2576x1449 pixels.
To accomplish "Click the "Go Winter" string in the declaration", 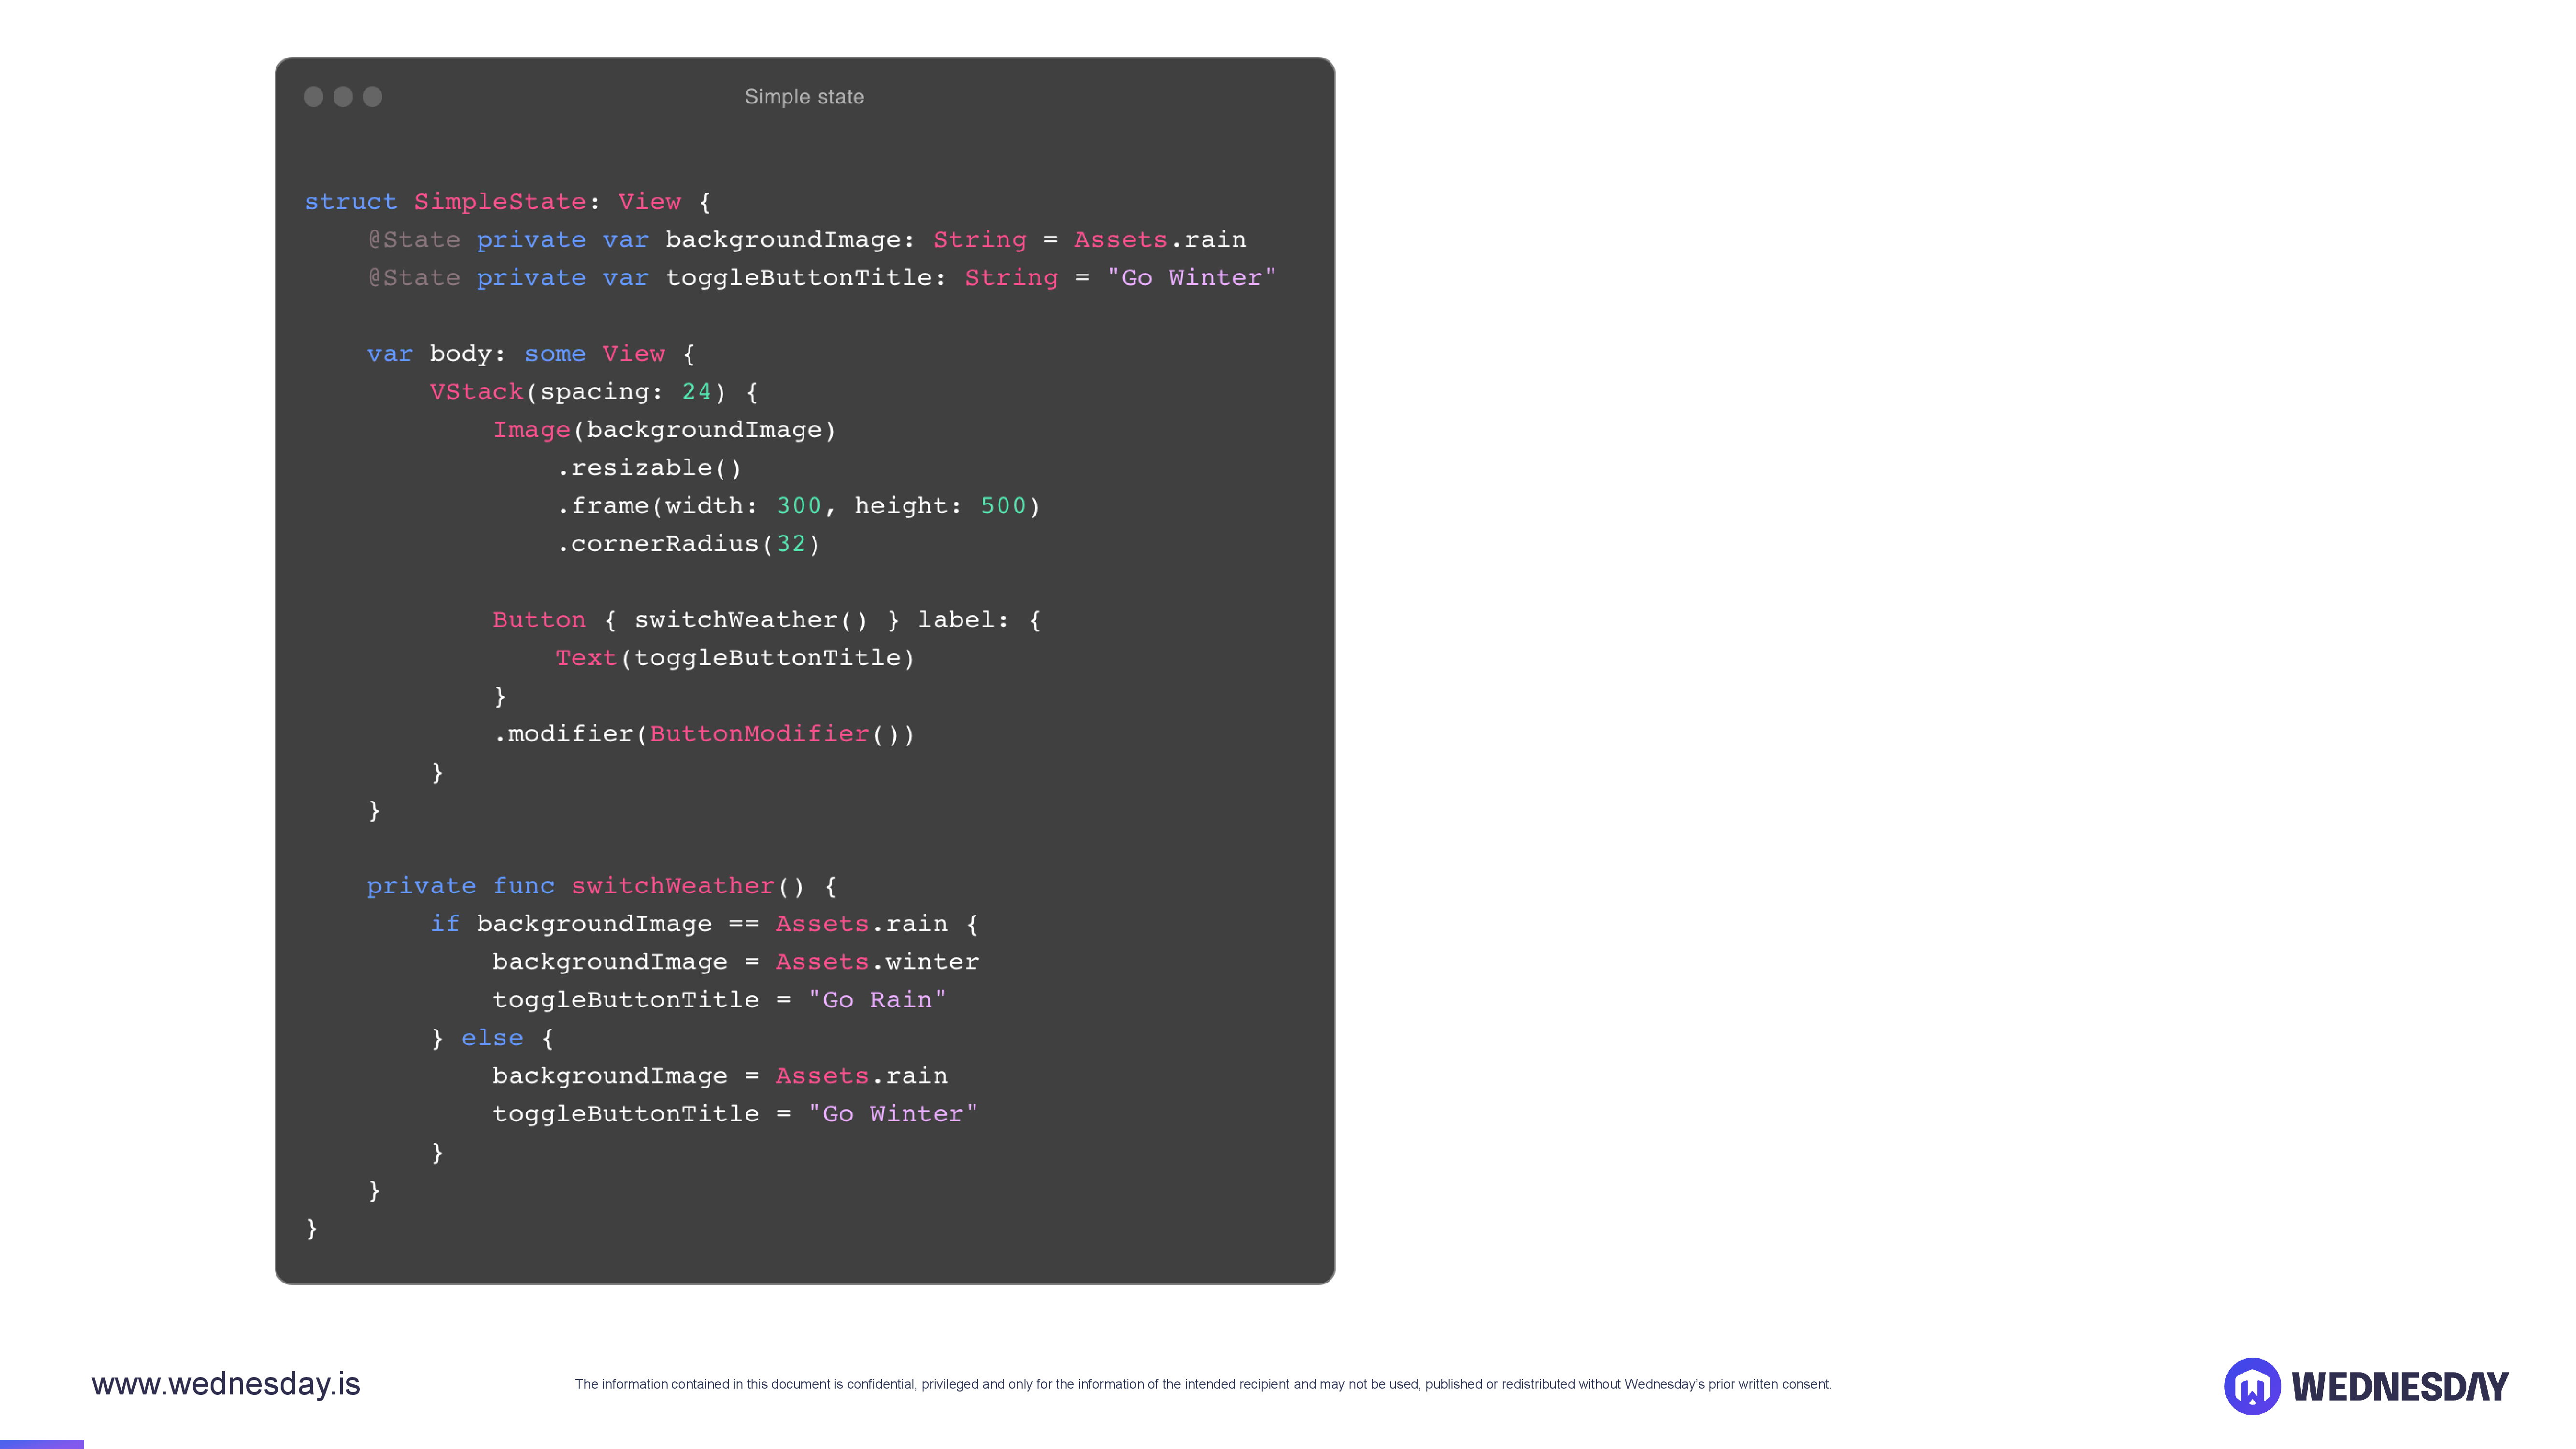I will (1192, 278).
